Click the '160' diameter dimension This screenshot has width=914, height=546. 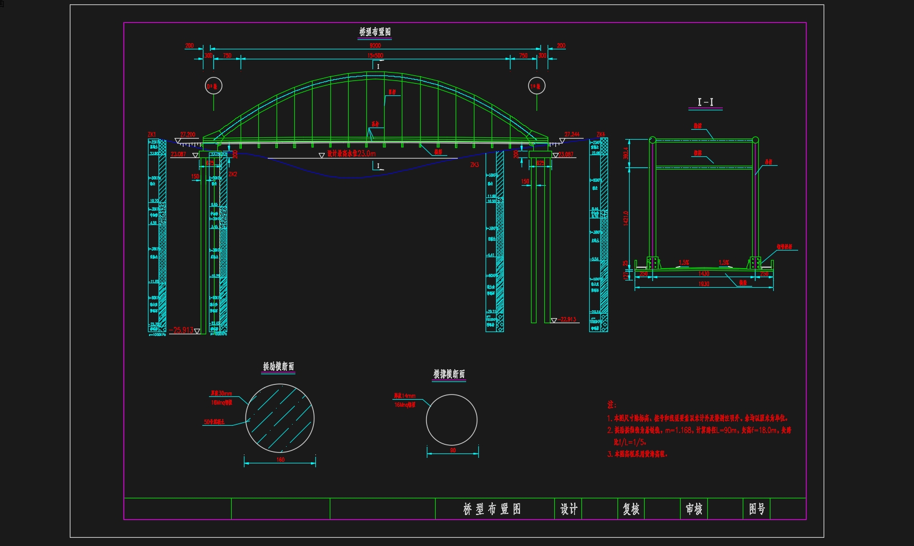point(280,460)
